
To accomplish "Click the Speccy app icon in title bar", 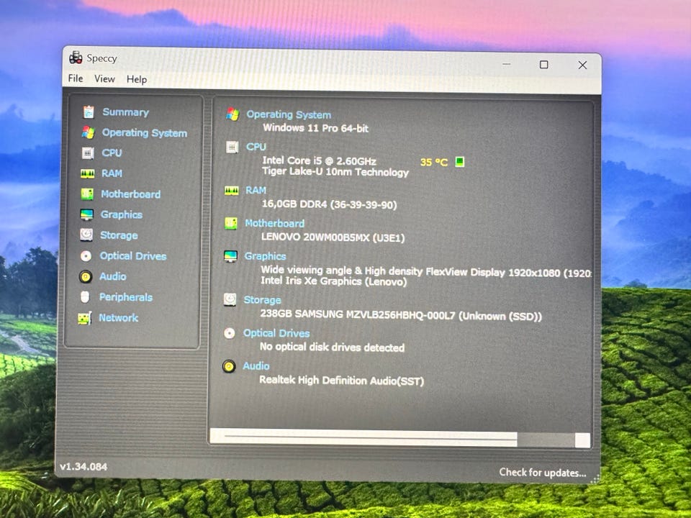I will [x=76, y=58].
